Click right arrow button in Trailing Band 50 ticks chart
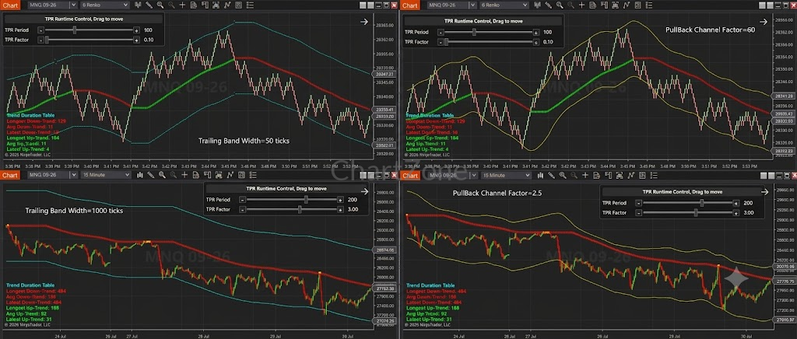This screenshot has height=339, width=797. [x=364, y=22]
